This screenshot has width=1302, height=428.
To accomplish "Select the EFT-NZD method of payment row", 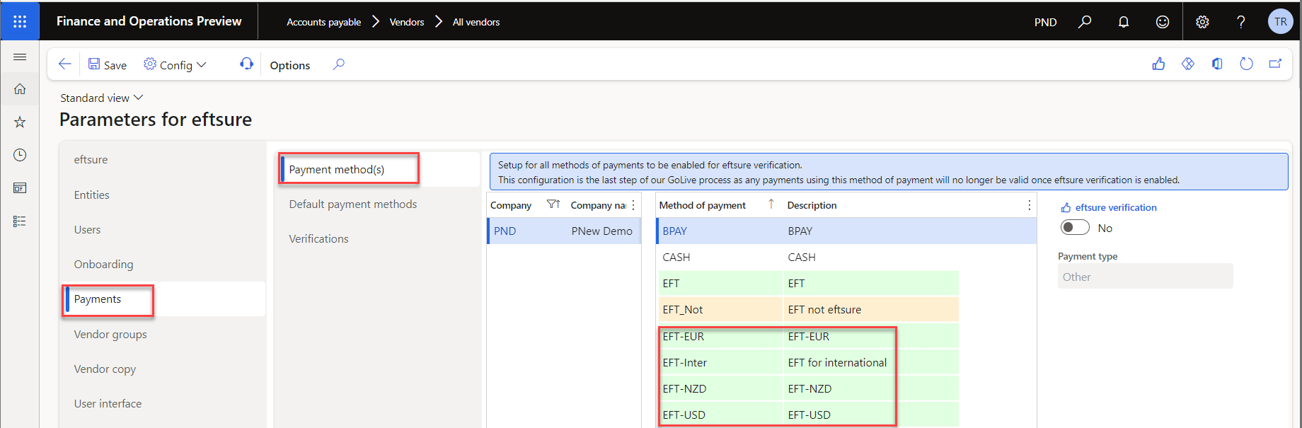I will pos(846,388).
